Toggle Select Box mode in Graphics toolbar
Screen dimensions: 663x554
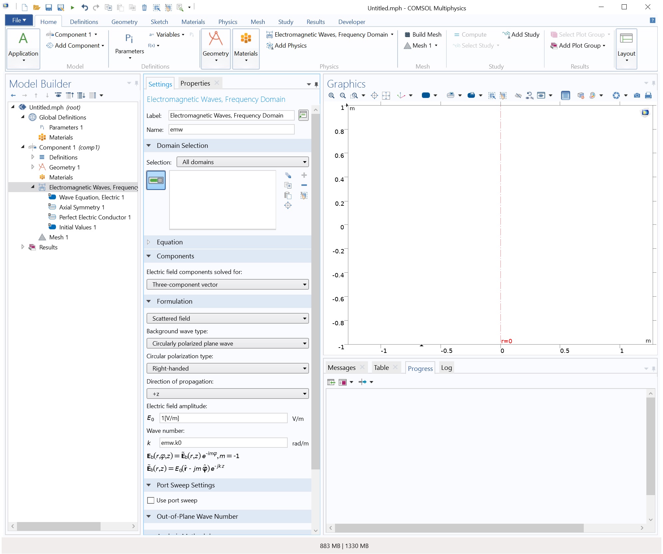(x=492, y=96)
